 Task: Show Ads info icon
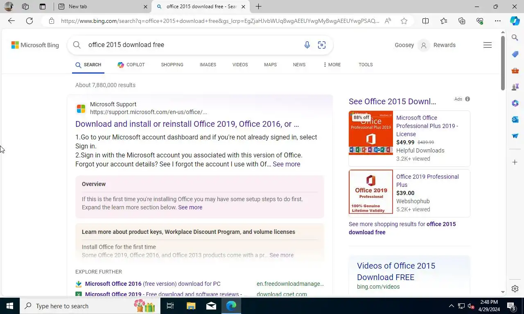click(468, 99)
